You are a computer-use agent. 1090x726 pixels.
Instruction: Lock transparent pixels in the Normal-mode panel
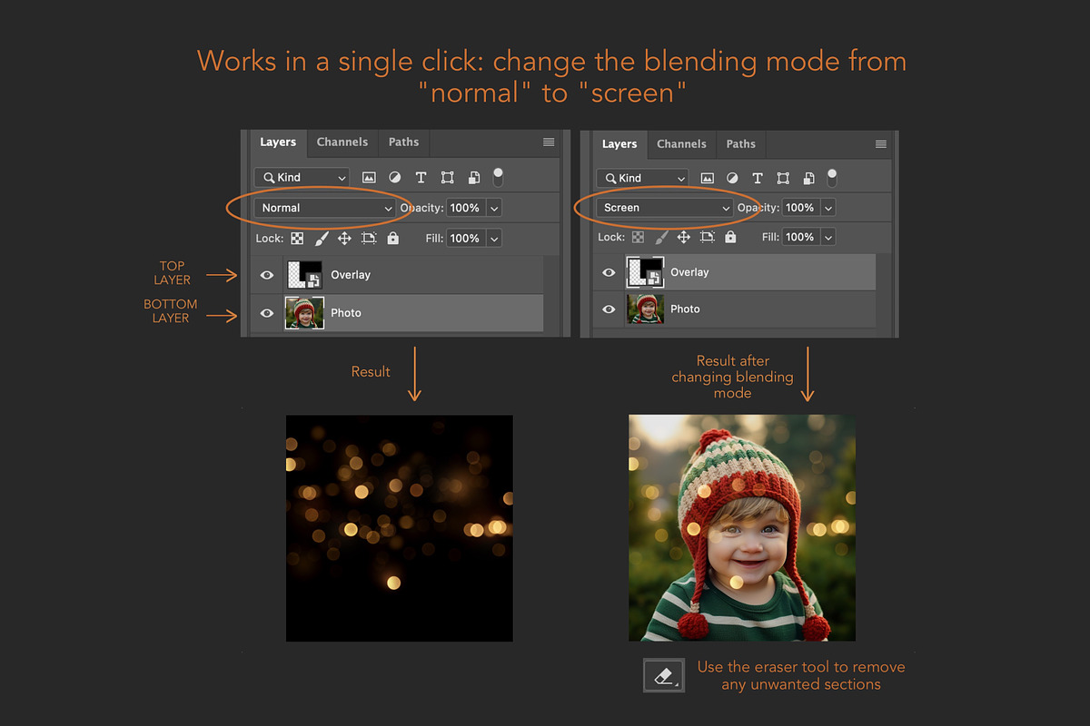(297, 238)
